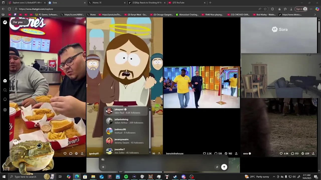Show hidden system tray icons
This screenshot has height=180, width=321.
click(274, 177)
